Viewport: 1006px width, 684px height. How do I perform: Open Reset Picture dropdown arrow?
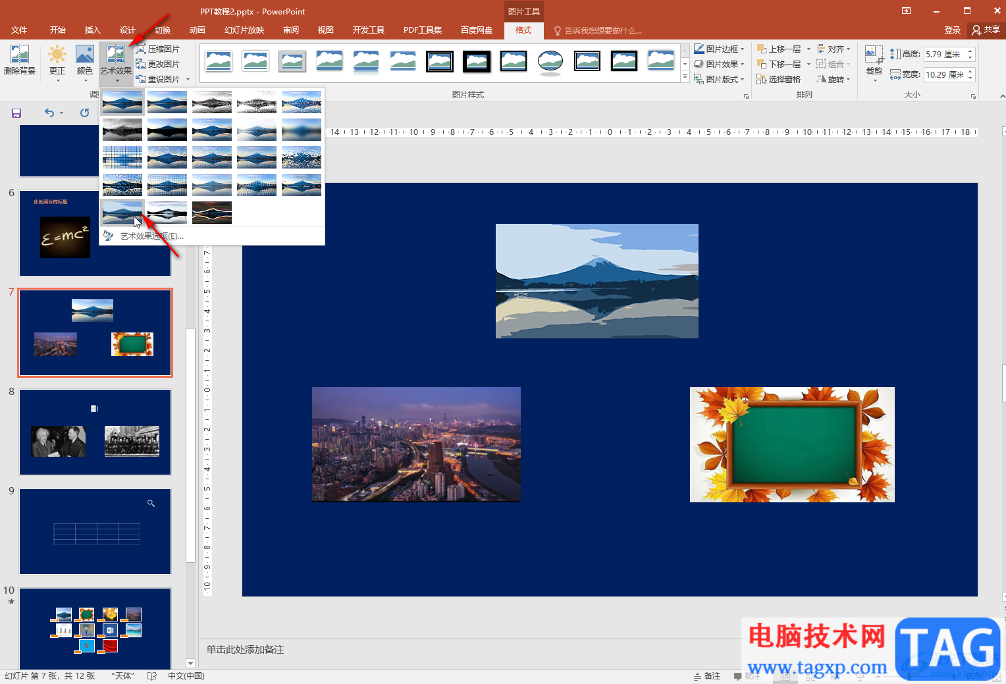(x=188, y=80)
